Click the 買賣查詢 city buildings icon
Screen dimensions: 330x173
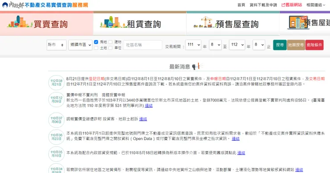tap(20, 22)
